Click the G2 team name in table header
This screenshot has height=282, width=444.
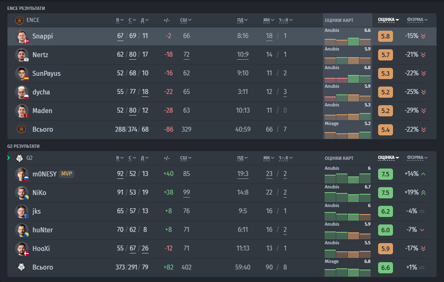click(29, 158)
